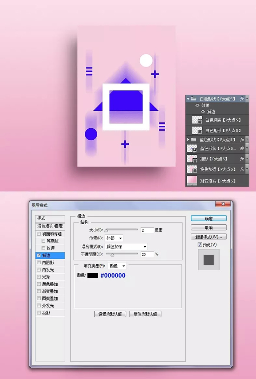256x379 pixels.
Task: Click blending options icon on 蓝色形状 smart object layer
Action: 242,148
